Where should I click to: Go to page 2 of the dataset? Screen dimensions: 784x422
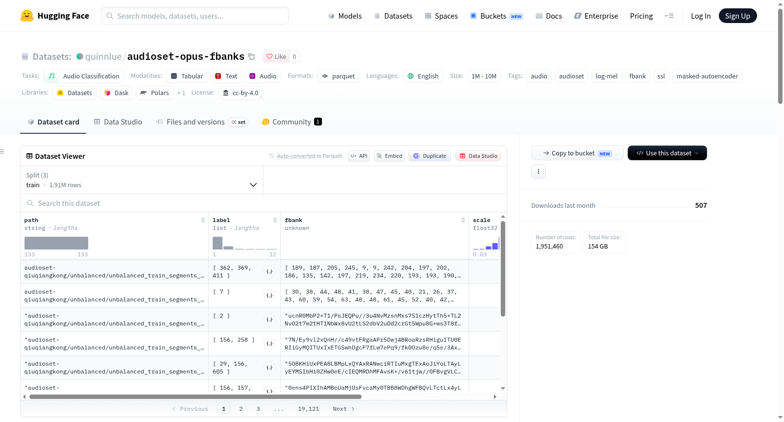pyautogui.click(x=241, y=409)
